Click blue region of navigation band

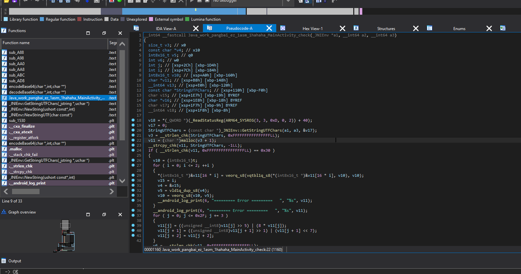point(183,11)
